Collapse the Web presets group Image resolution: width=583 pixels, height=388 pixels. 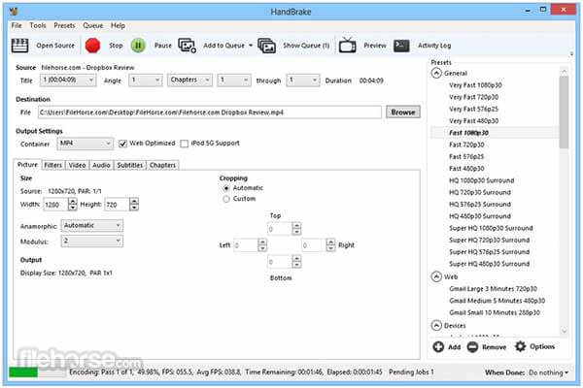[436, 277]
